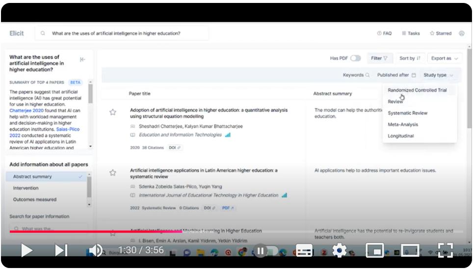Viewport: 473px width, 269px height.
Task: Click the authors icon for Sdenka Salas-Pilco row
Action: 132,187
